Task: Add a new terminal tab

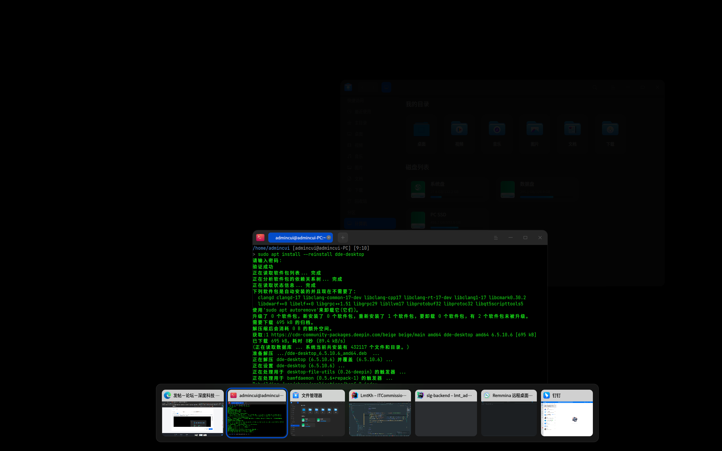Action: click(343, 238)
